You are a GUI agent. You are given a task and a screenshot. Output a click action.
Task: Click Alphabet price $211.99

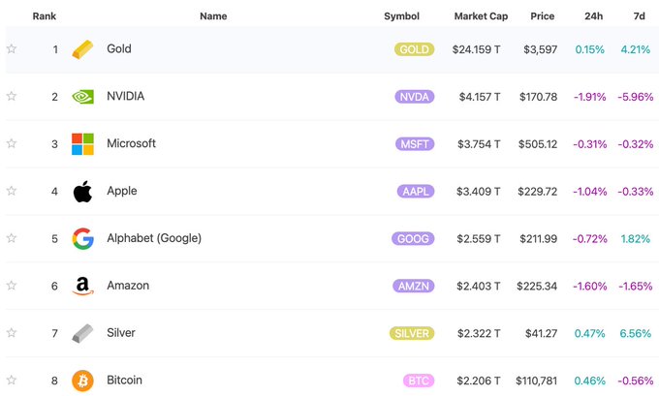click(539, 239)
